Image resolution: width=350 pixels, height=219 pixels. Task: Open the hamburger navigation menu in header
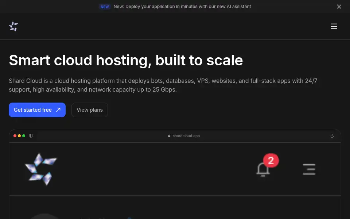click(x=334, y=26)
